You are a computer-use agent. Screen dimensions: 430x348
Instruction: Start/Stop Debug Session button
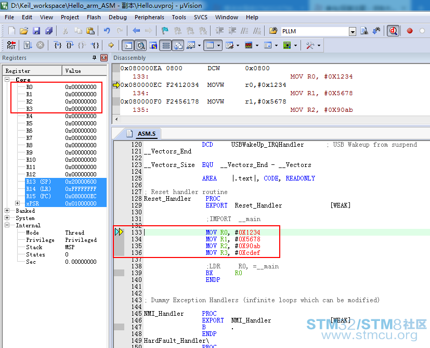pos(393,31)
